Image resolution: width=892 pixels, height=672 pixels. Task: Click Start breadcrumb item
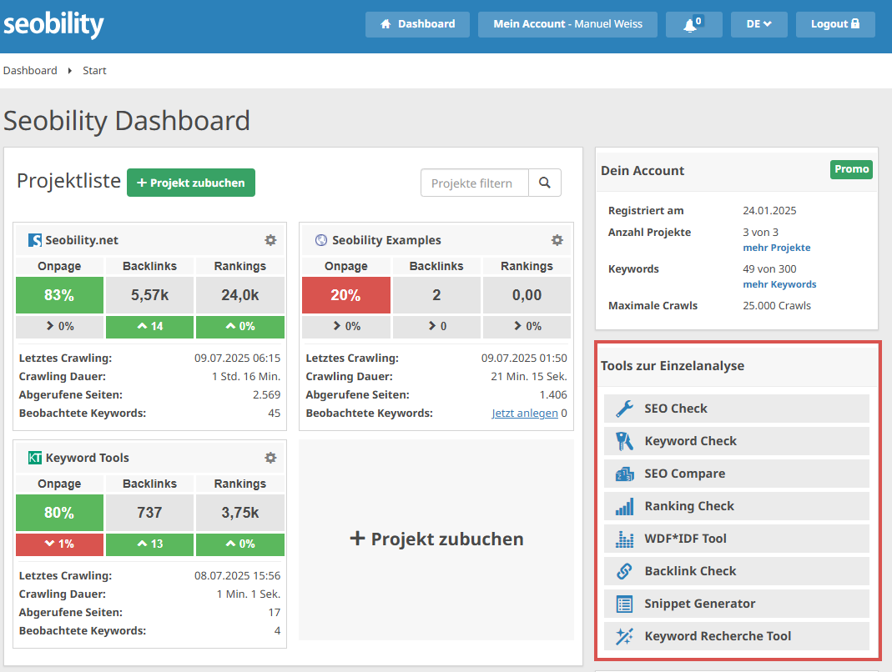[94, 71]
